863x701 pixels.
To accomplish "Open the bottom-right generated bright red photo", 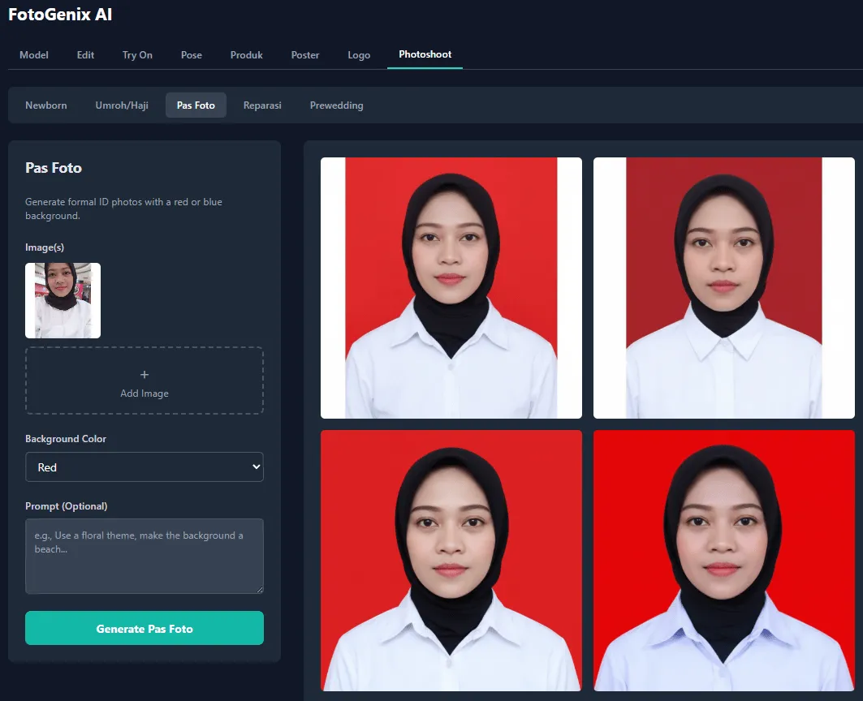I will click(x=723, y=561).
